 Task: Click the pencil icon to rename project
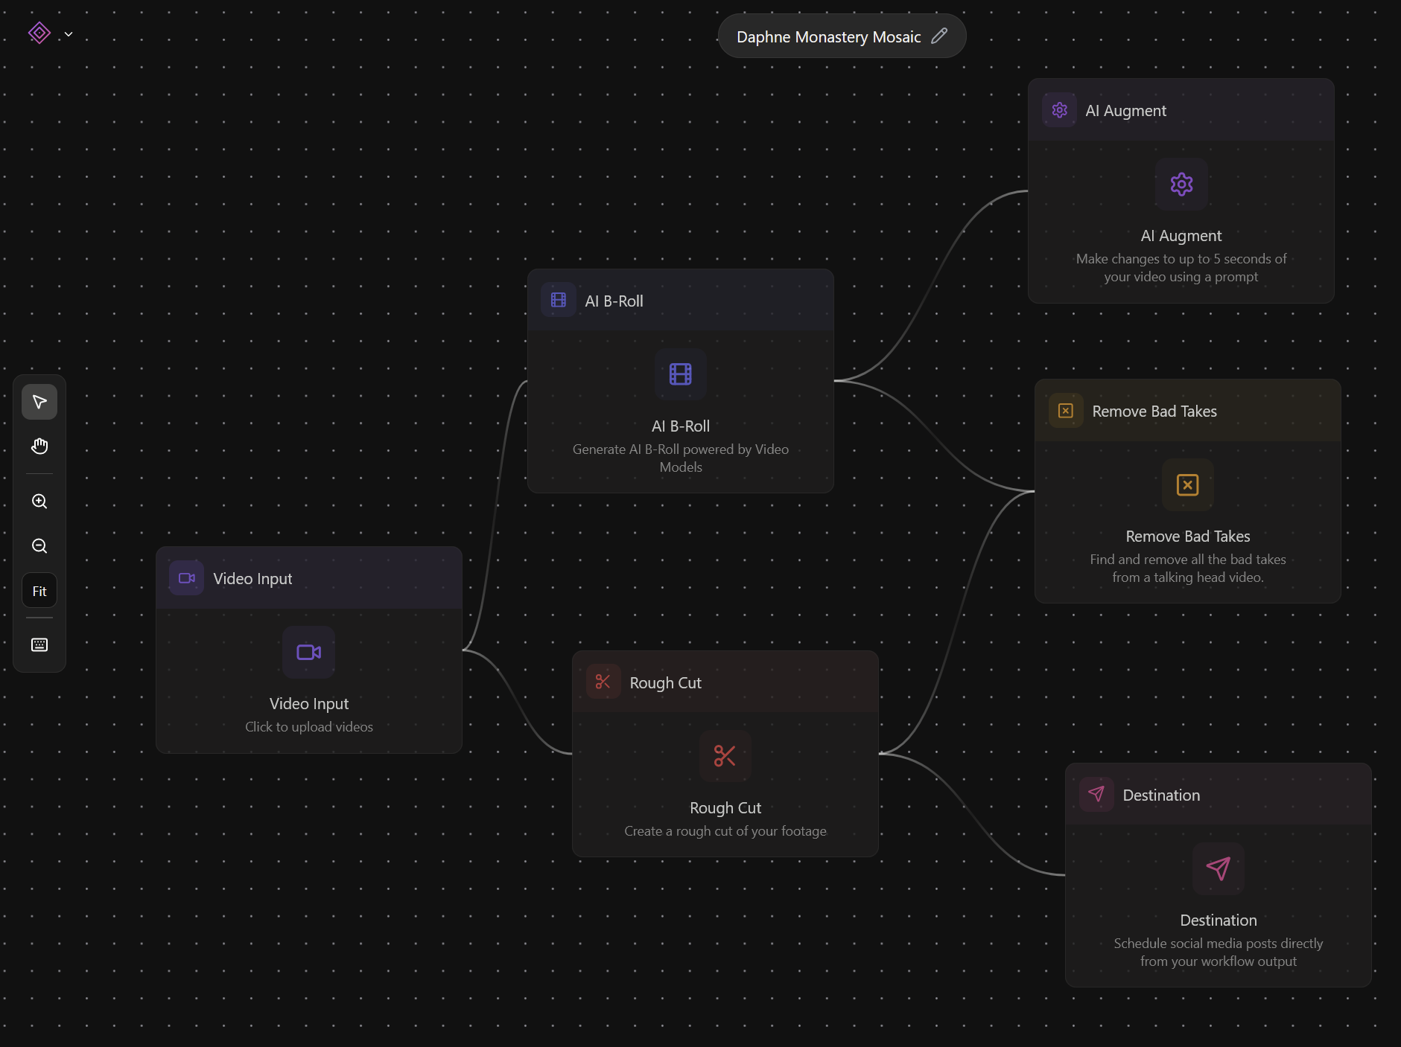[x=939, y=36]
